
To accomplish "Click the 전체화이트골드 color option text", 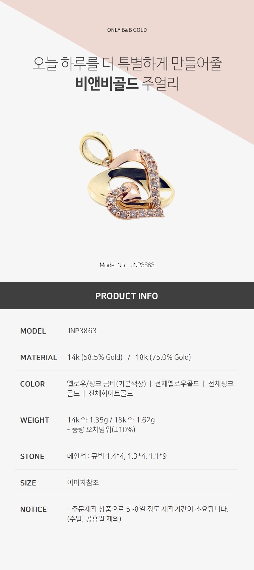I will coord(111,393).
